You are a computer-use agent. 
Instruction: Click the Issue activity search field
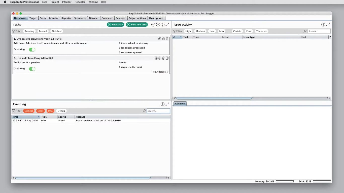coord(319,31)
